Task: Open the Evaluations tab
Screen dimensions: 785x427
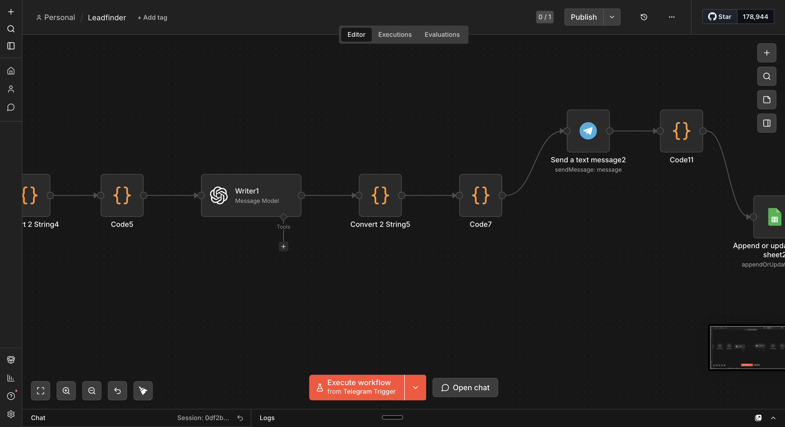Action: 442,35
